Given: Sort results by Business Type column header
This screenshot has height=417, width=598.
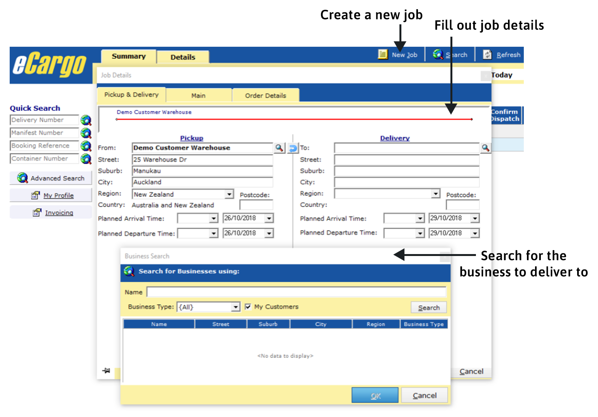Looking at the screenshot, I should pyautogui.click(x=424, y=324).
